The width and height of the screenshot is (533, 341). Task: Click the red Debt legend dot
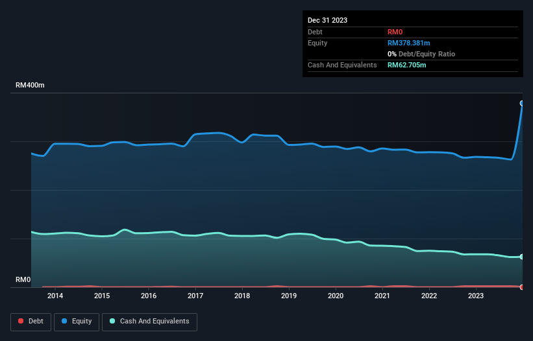(x=21, y=321)
